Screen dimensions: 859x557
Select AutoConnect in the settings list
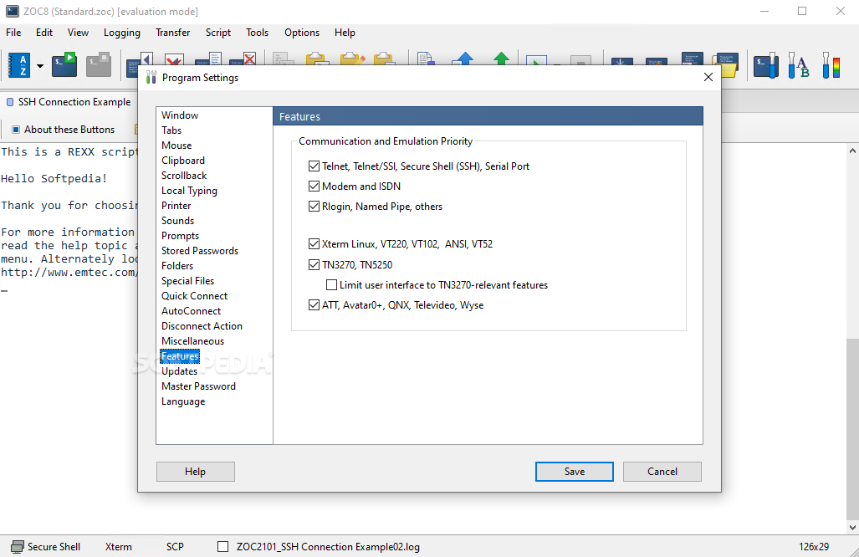pyautogui.click(x=192, y=311)
